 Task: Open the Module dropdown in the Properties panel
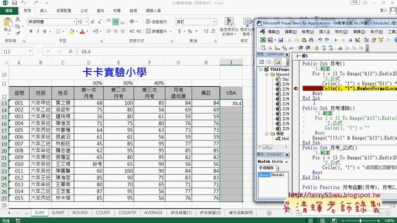pos(287,162)
